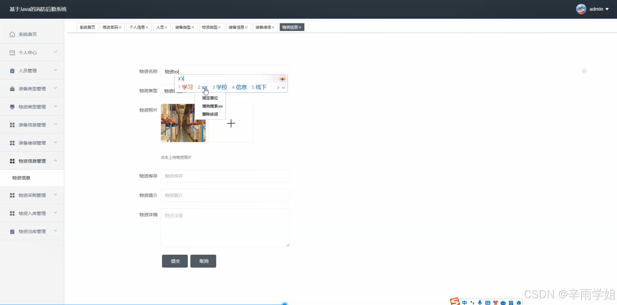617x305 pixels.
Task: Switch to the 装备维保 tab
Action: coord(263,27)
